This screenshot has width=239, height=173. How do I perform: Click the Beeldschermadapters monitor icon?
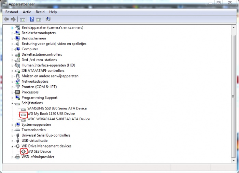point(18,33)
